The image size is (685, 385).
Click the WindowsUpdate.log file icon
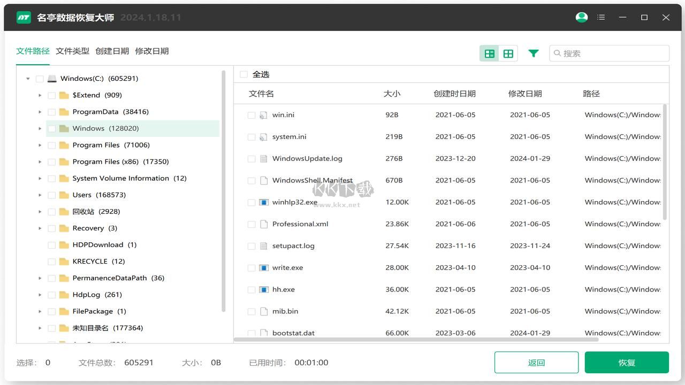pyautogui.click(x=263, y=159)
